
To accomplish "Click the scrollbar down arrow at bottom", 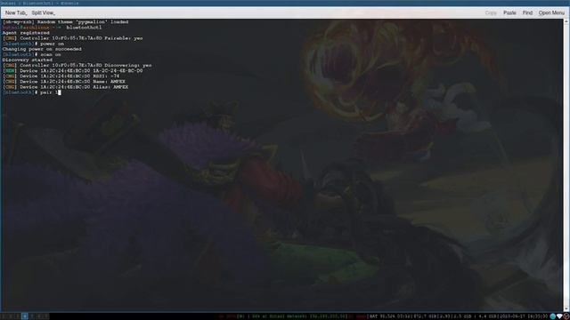I will (566, 309).
